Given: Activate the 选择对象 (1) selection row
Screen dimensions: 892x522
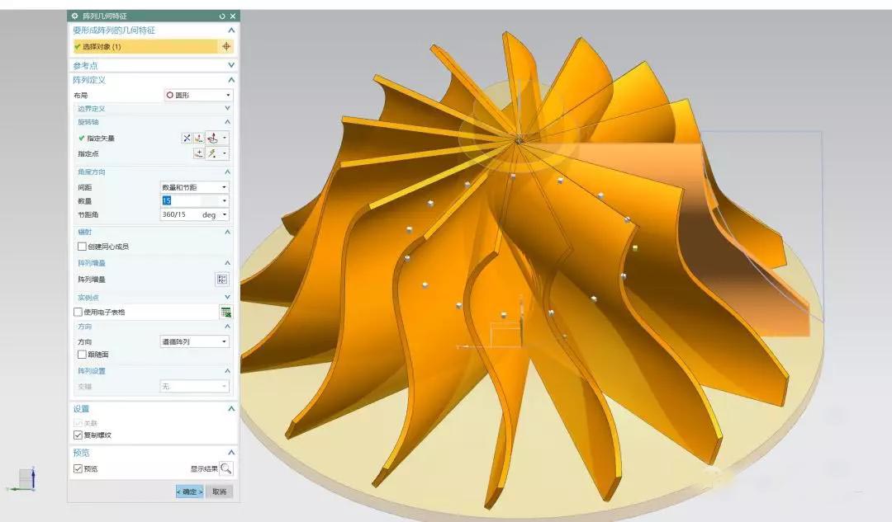Looking at the screenshot, I should [145, 46].
